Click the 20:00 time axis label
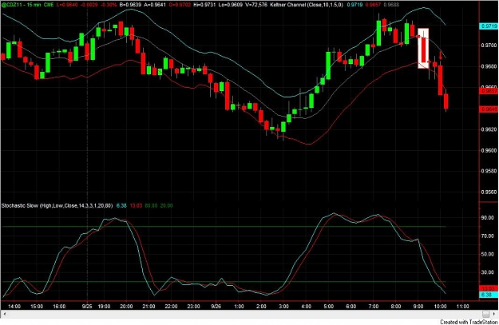 point(126,307)
